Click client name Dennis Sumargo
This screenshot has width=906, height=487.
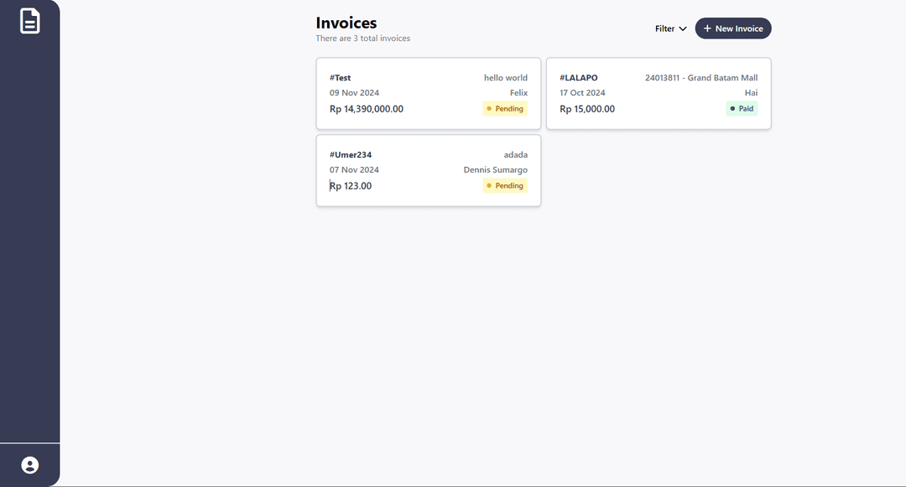click(x=496, y=169)
